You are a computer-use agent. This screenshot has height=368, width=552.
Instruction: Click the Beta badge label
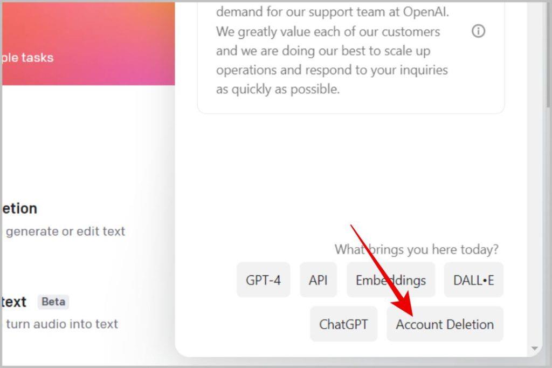53,302
